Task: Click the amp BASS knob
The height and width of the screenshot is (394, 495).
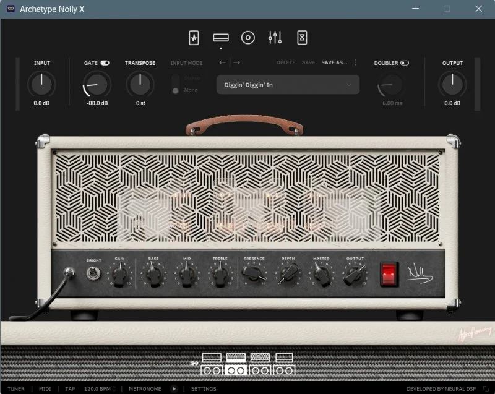Action: (x=153, y=275)
